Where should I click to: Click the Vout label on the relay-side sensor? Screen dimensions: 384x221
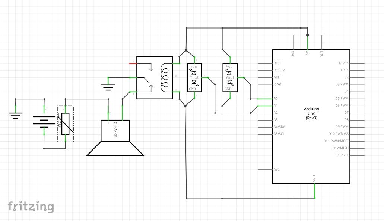(194, 77)
